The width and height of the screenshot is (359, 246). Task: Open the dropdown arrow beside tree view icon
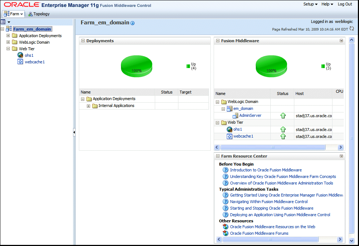(x=9, y=22)
